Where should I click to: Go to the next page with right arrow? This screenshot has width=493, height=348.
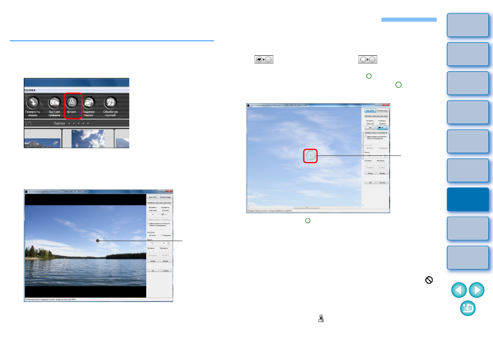[x=476, y=290]
